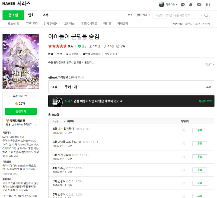Click the 모바일 5대 device icon
This screenshot has height=198, width=217.
(11, 137)
